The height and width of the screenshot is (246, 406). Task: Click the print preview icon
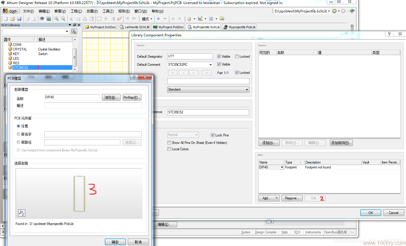34,19
